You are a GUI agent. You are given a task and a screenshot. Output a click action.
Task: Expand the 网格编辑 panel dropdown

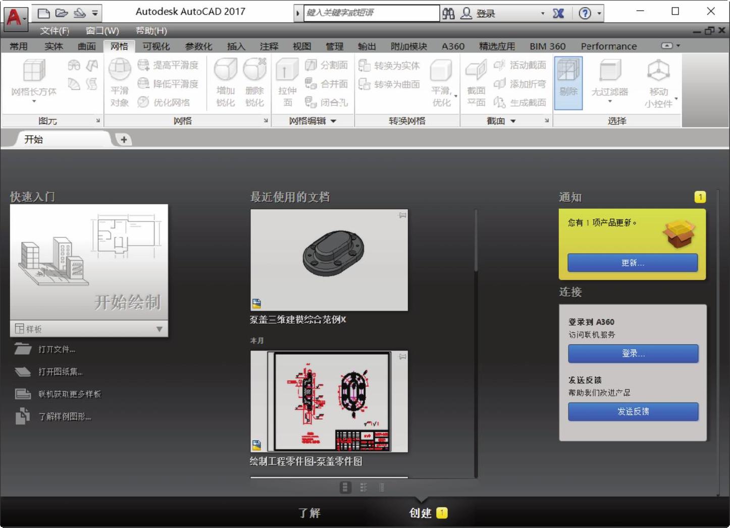(333, 121)
